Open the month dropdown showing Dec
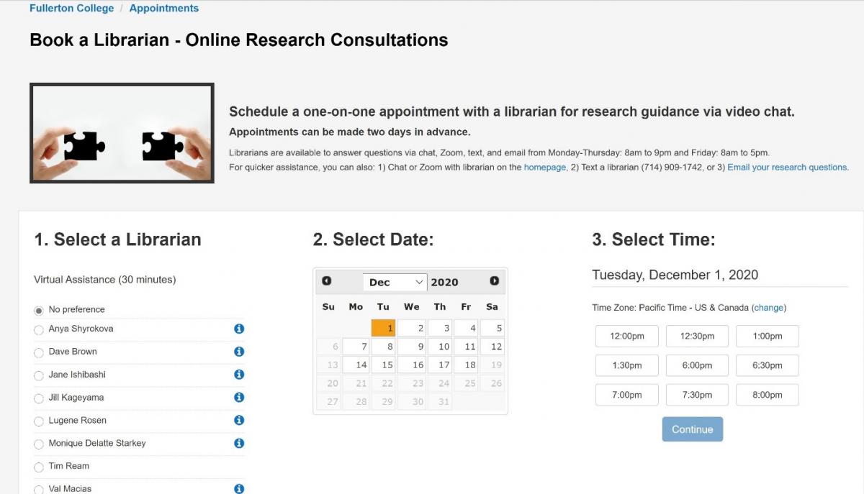The width and height of the screenshot is (864, 494). (x=395, y=282)
